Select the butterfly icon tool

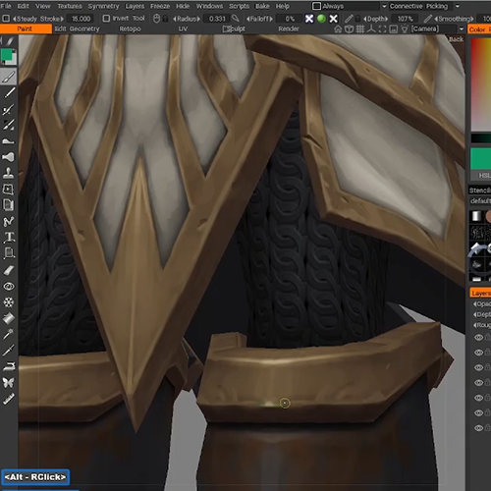[x=9, y=382]
